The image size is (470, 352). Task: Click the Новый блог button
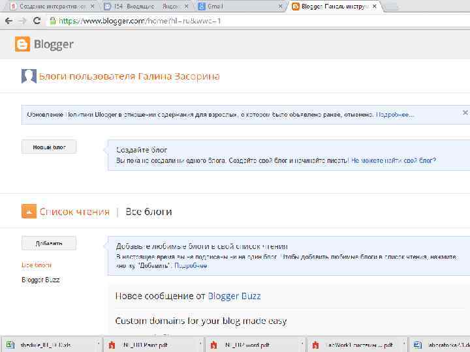click(49, 147)
